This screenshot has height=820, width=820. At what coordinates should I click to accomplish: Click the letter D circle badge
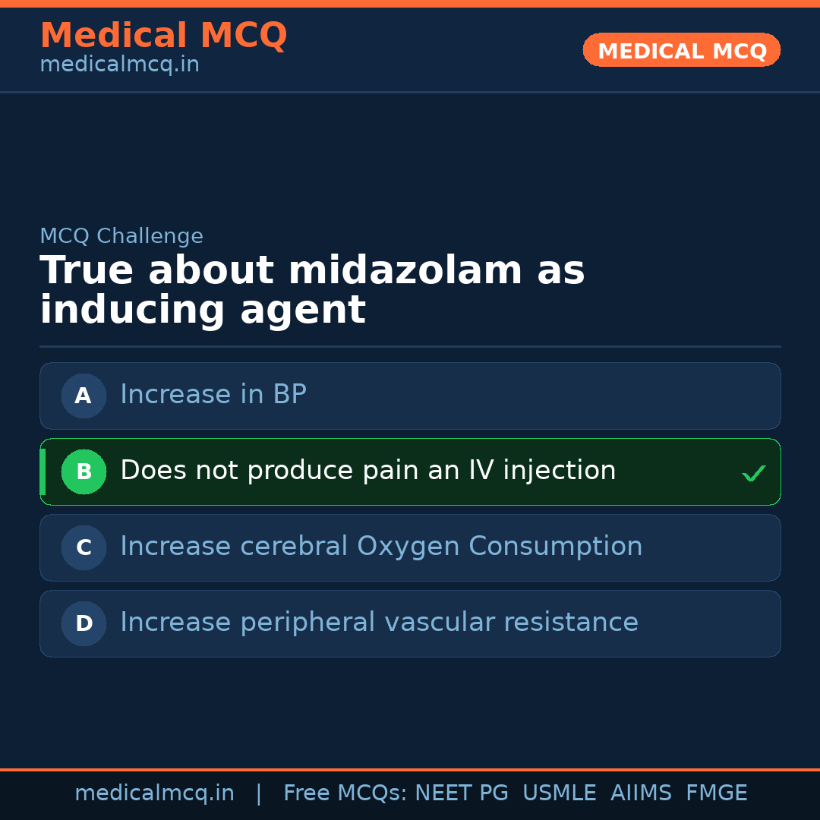84,623
